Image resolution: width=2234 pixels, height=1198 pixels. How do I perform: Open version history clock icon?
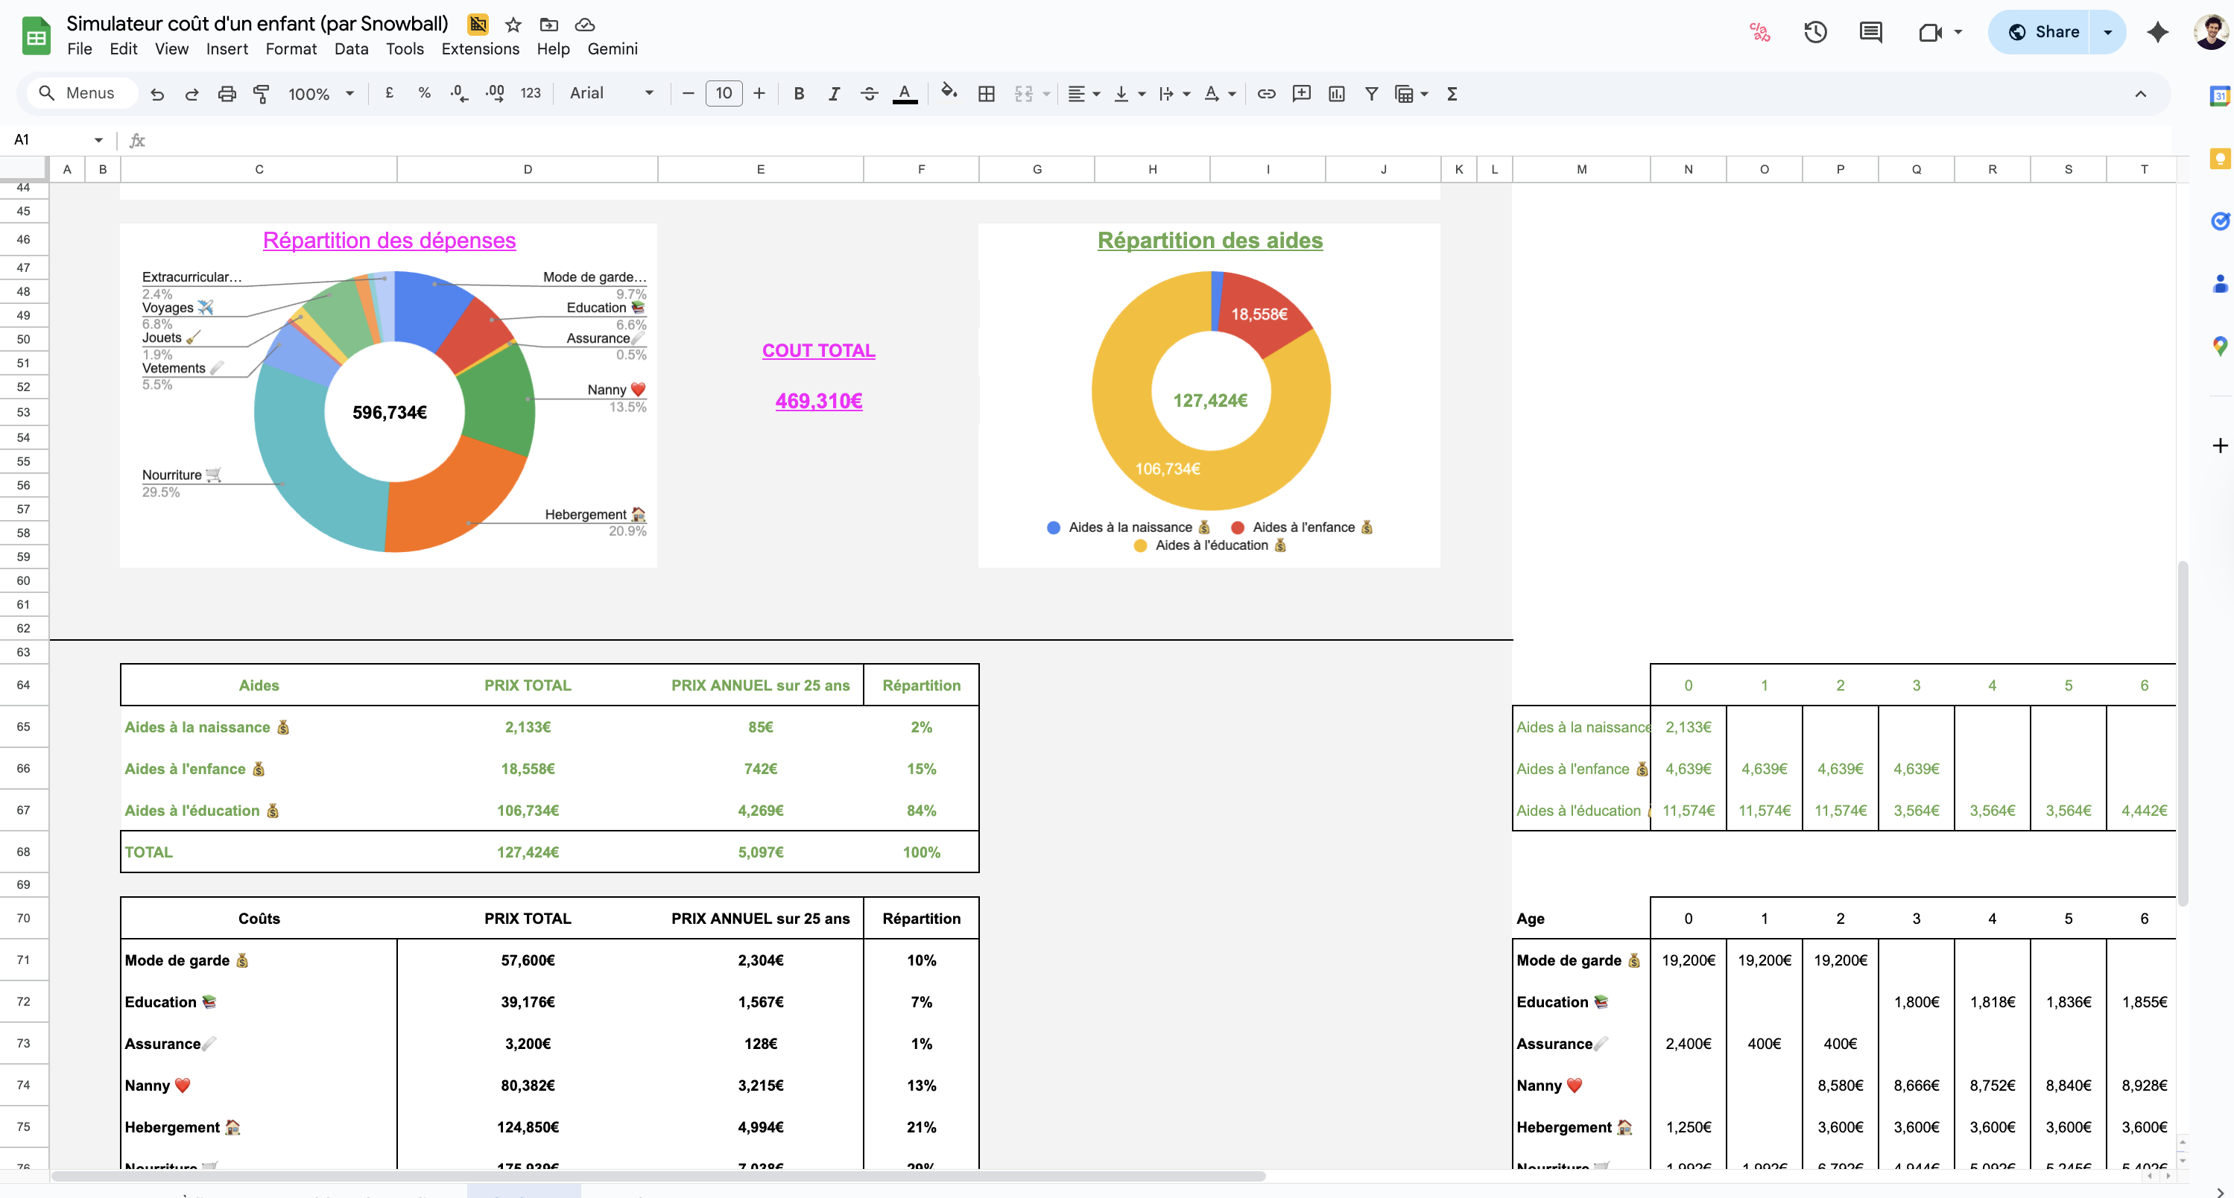1815,32
